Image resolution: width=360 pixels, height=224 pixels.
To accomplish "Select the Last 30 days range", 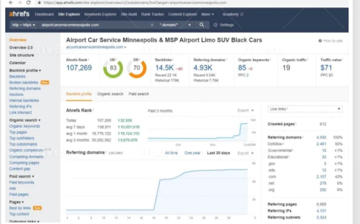I will point(218,153).
